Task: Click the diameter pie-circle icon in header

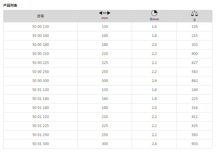Action: click(x=154, y=13)
